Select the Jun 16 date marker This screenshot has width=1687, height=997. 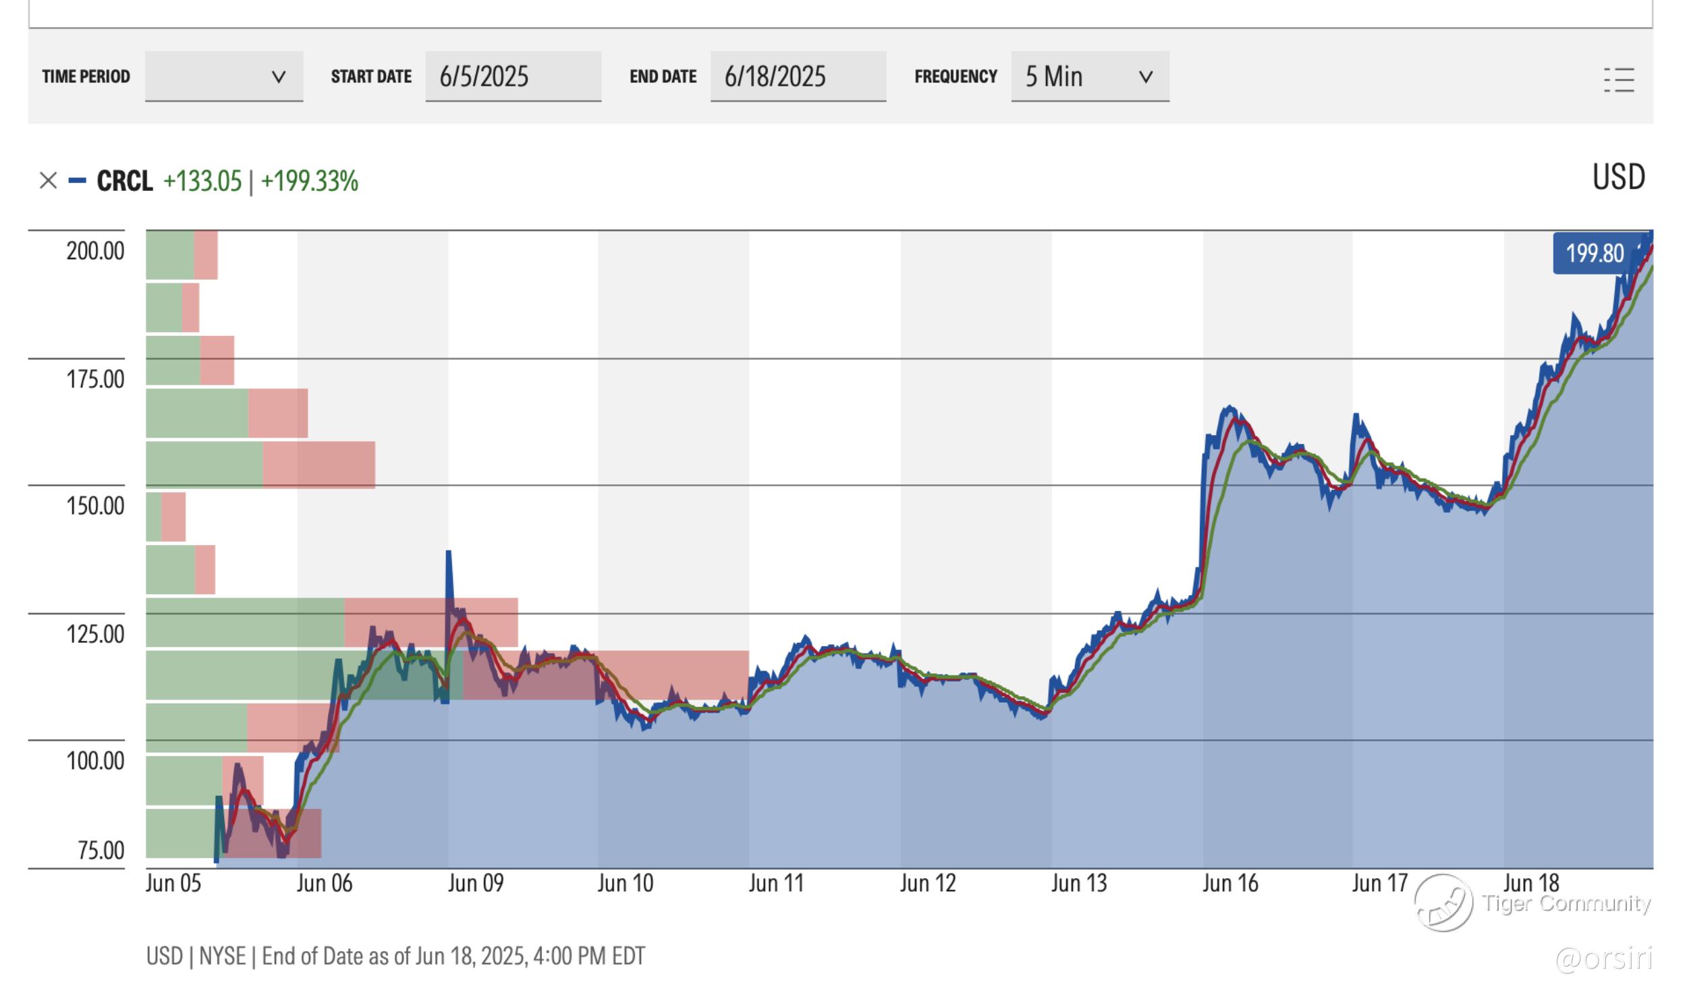[1229, 884]
